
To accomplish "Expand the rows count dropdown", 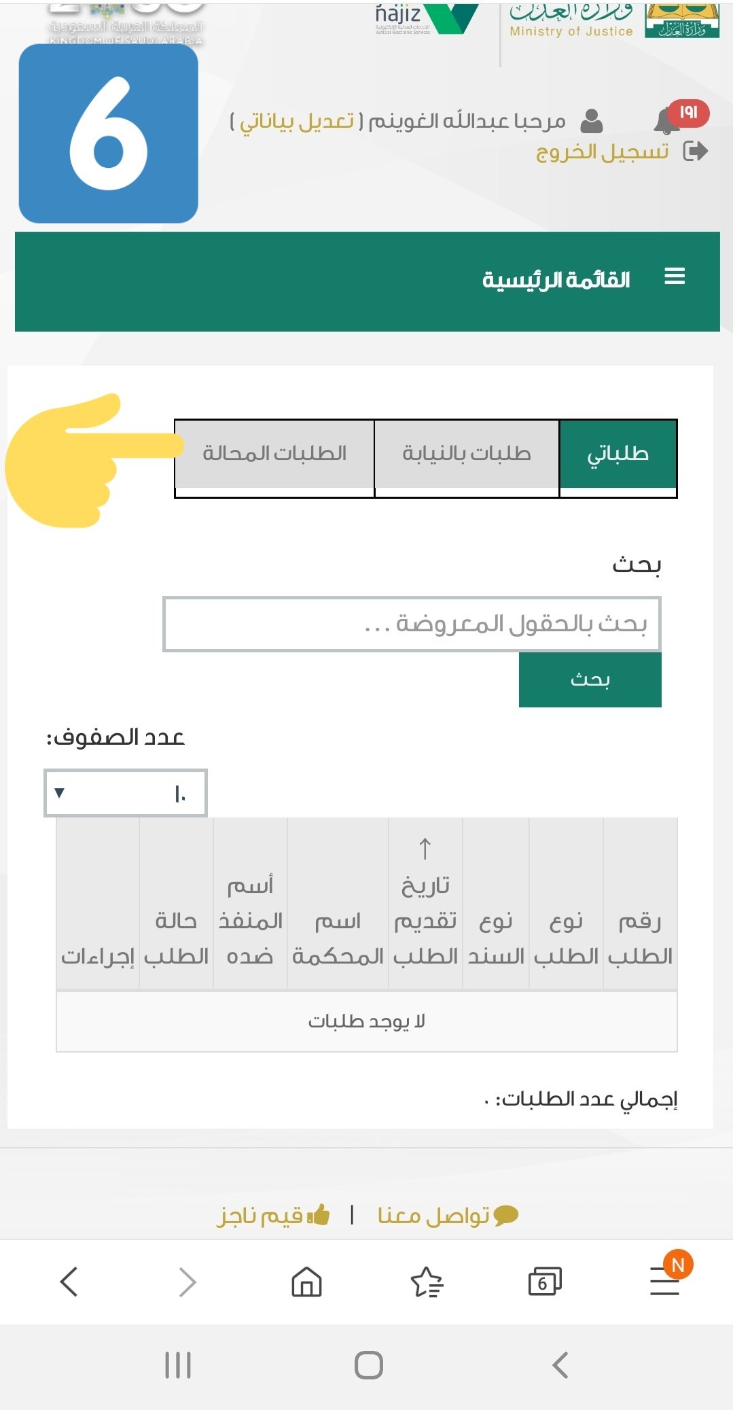I will (x=126, y=793).
